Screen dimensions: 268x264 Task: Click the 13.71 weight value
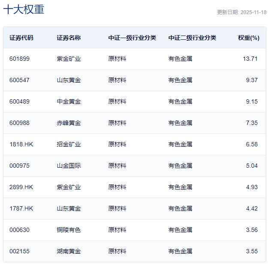[250, 59]
